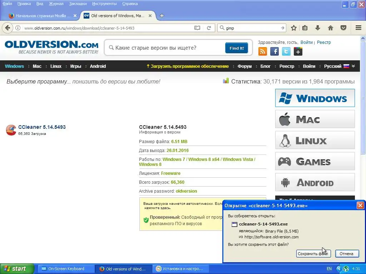366x274 pixels.
Task: Open the Форум navigation link
Action: point(244,66)
